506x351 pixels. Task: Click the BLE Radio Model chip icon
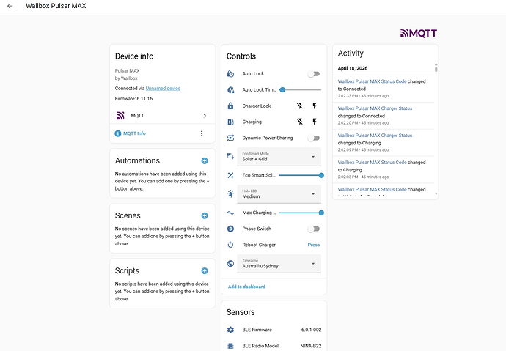pos(230,346)
